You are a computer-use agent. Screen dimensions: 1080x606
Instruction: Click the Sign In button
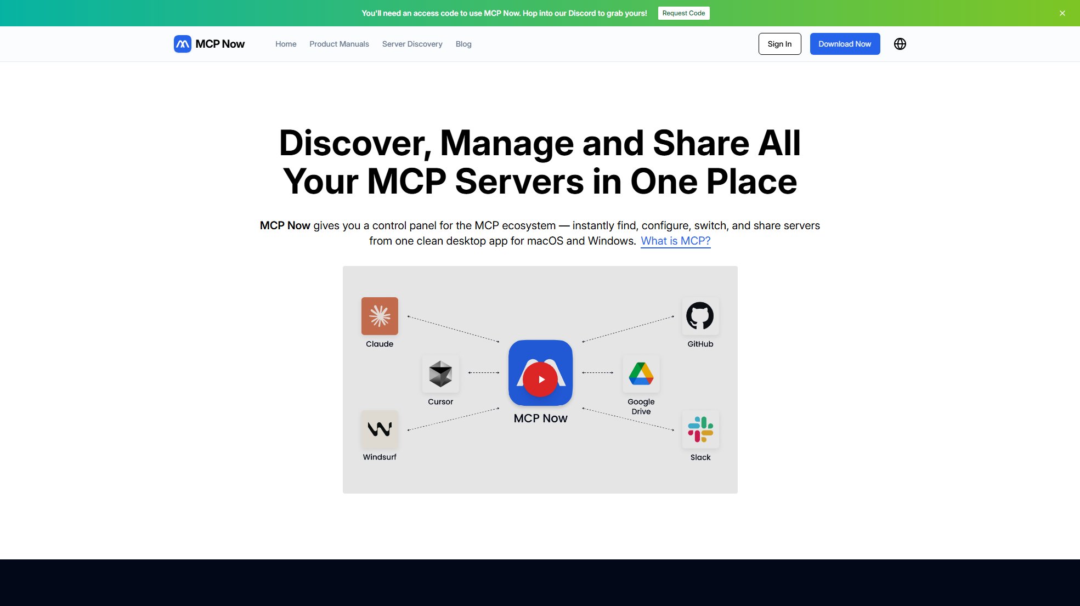779,44
